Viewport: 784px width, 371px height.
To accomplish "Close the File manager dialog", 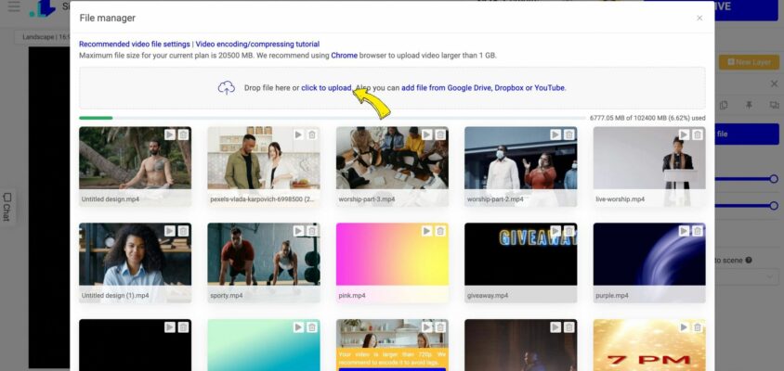I will pos(699,18).
